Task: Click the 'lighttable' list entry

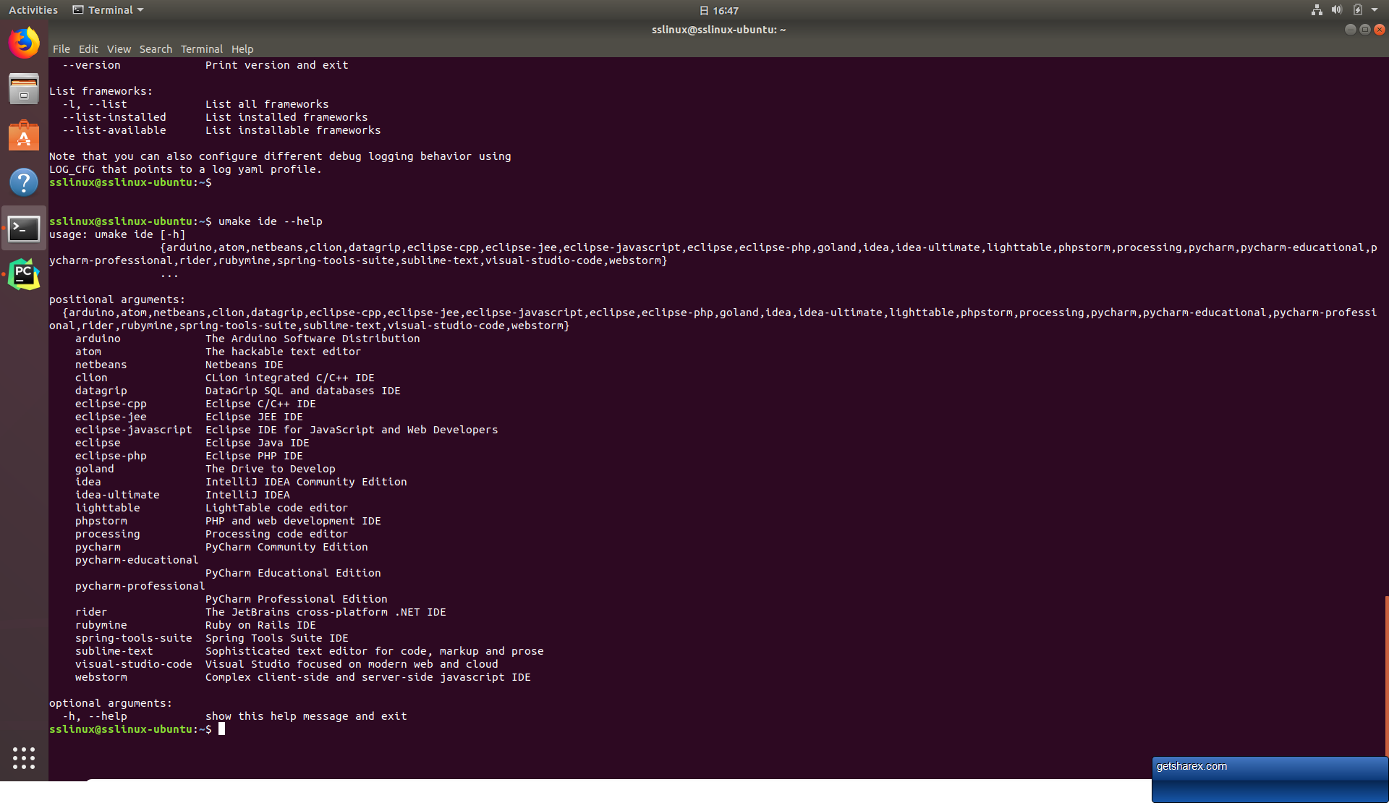Action: point(107,508)
